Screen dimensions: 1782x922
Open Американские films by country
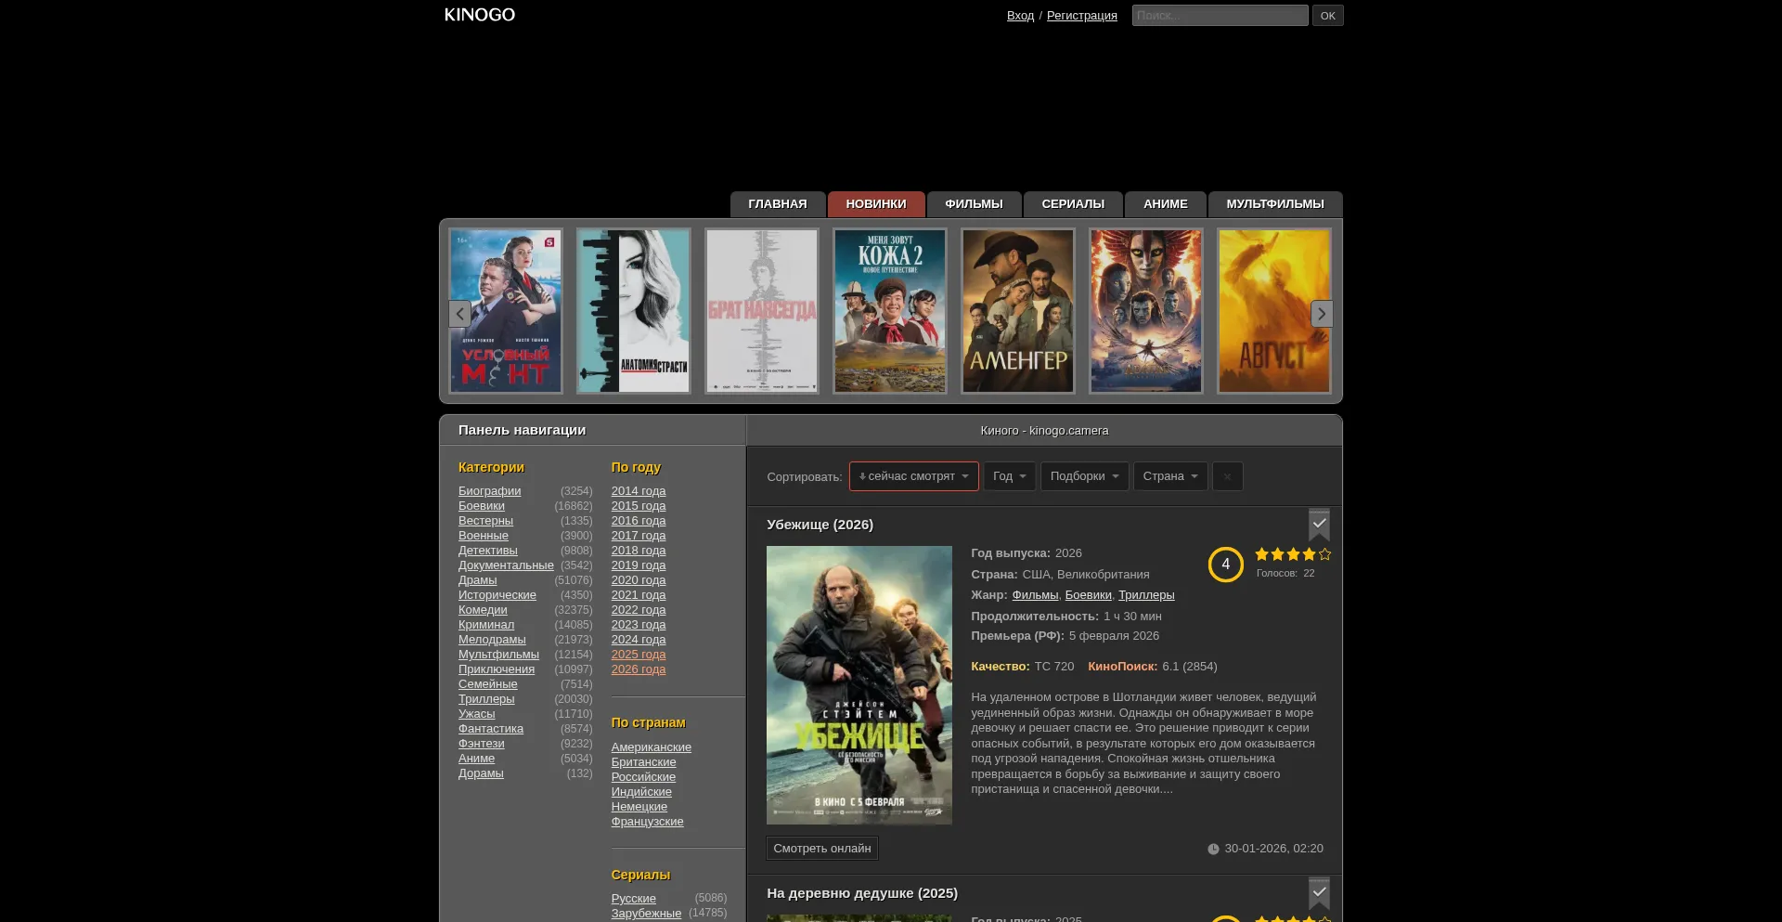[652, 747]
